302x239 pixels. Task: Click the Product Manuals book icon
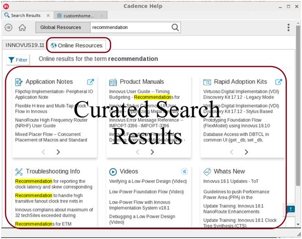pyautogui.click(x=113, y=82)
